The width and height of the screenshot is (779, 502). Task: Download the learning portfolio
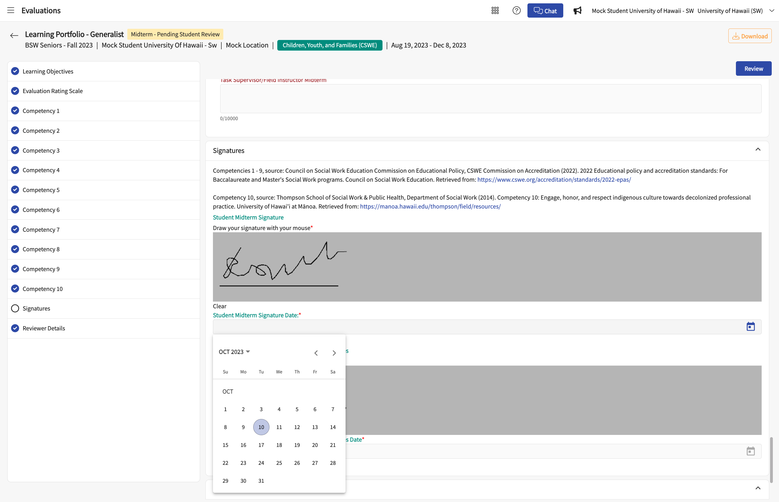point(750,36)
